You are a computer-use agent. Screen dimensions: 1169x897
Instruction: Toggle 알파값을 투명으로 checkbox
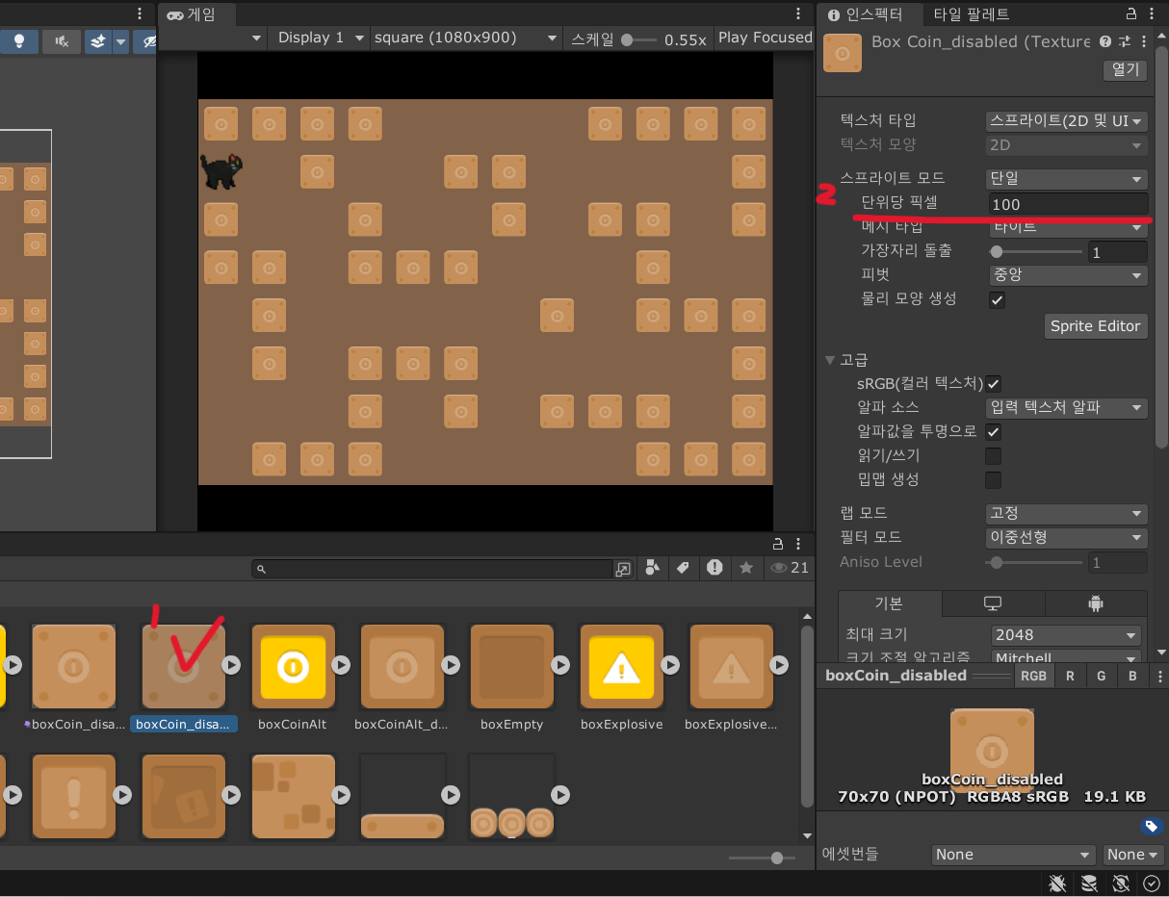click(x=994, y=431)
